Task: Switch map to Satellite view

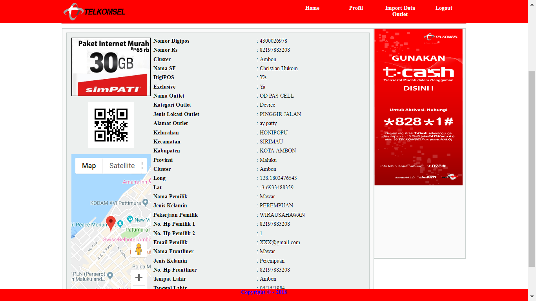Action: (122, 166)
